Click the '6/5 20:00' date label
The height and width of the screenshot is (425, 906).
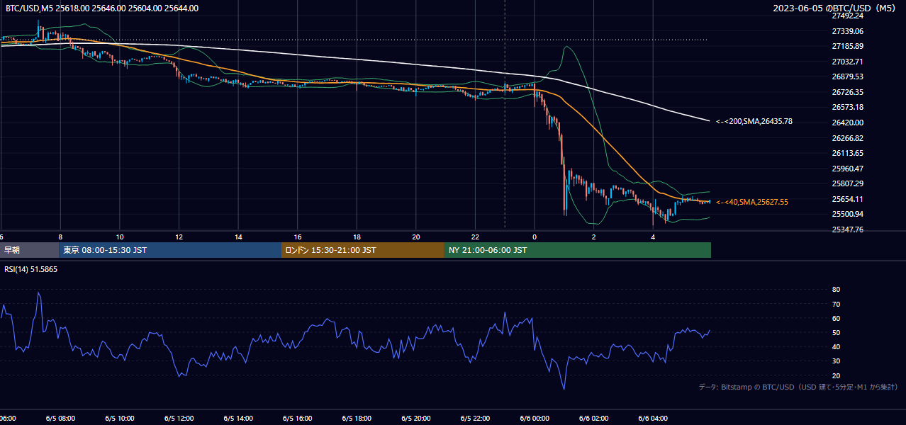(x=416, y=418)
